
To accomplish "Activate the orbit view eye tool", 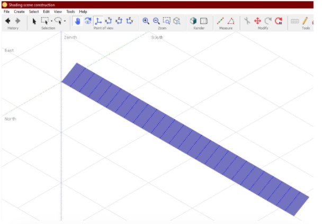I will [87, 21].
